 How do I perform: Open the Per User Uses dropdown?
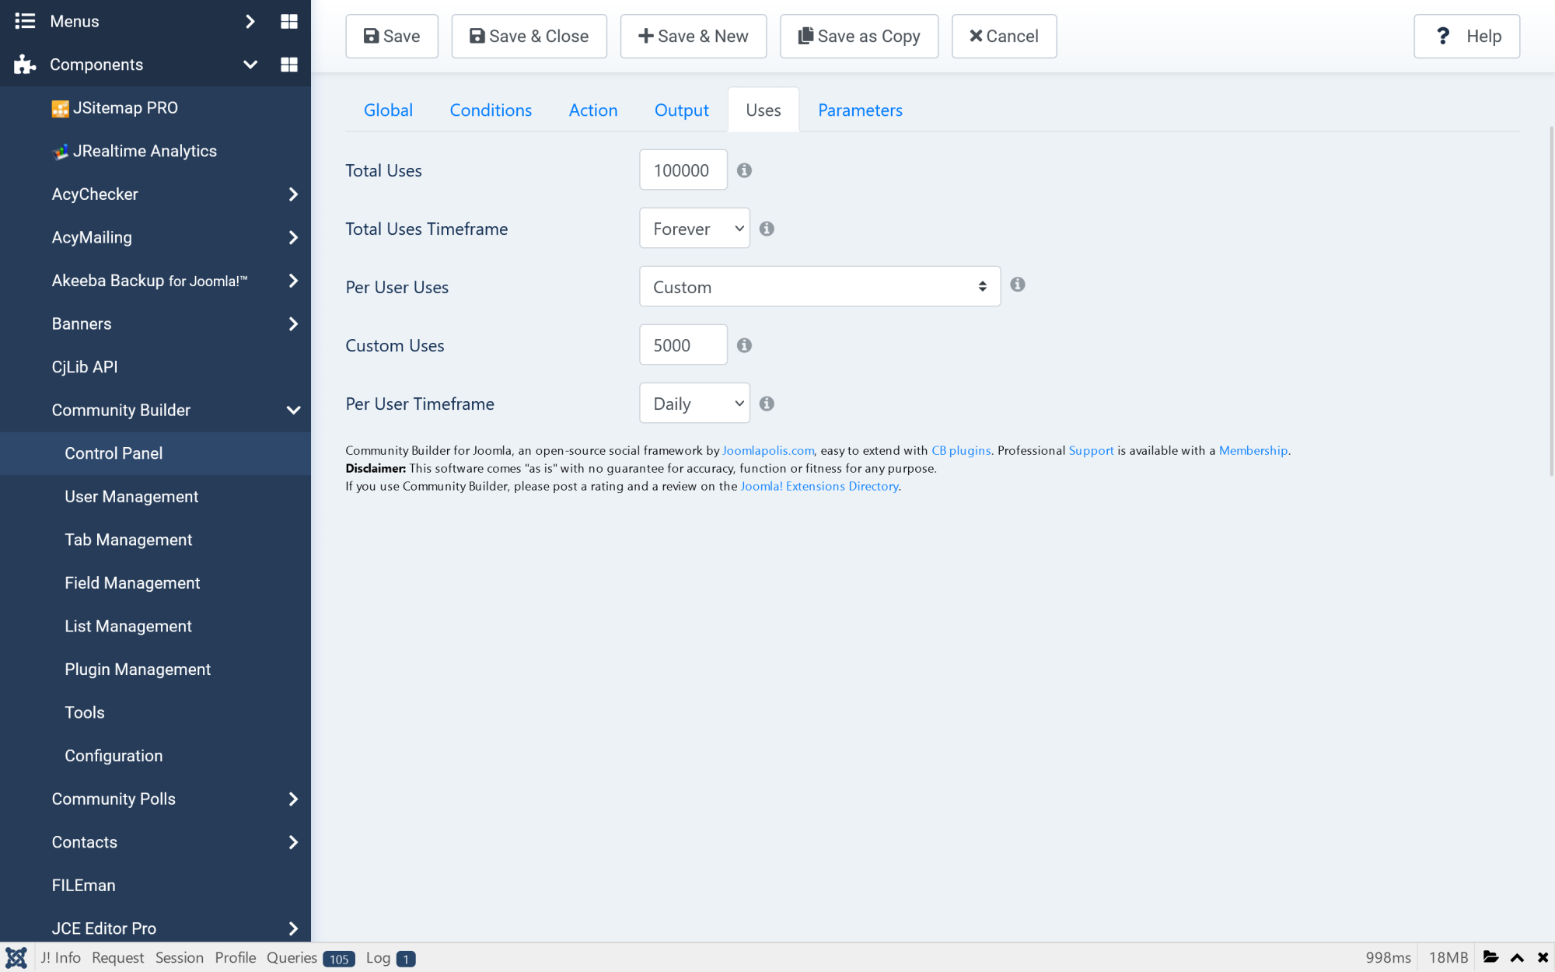(819, 287)
